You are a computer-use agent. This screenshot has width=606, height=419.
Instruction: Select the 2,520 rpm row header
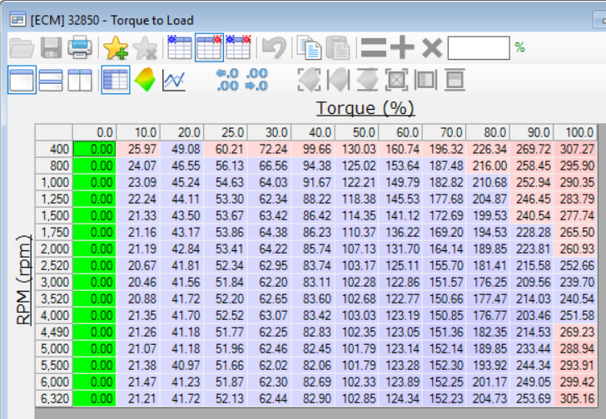tap(54, 265)
